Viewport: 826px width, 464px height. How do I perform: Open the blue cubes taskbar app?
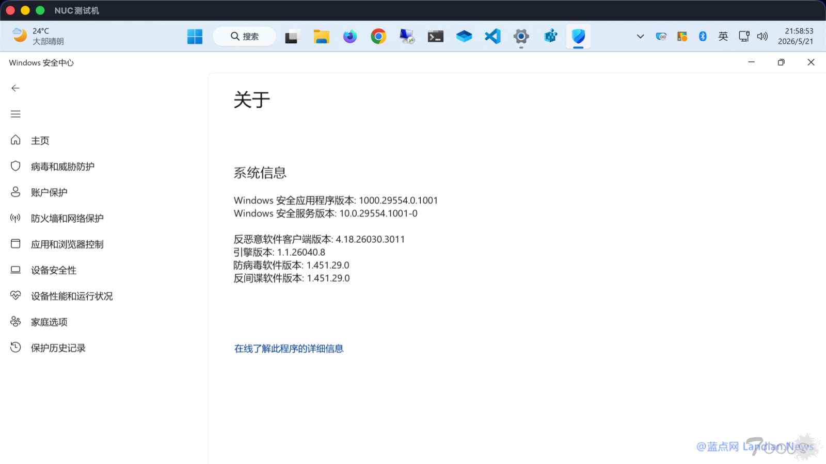tap(550, 37)
